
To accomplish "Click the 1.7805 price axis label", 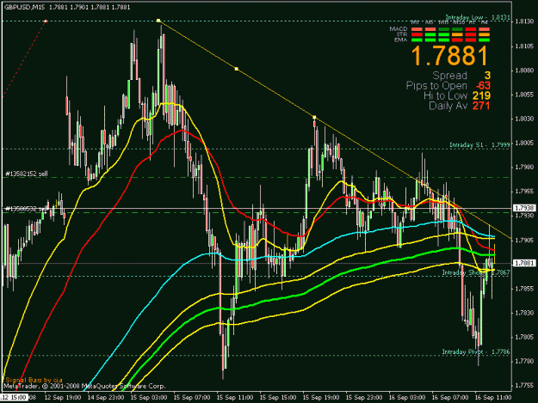I will coord(524,337).
